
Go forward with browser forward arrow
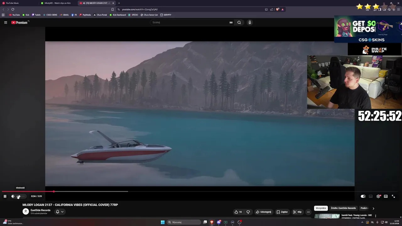point(8,9)
